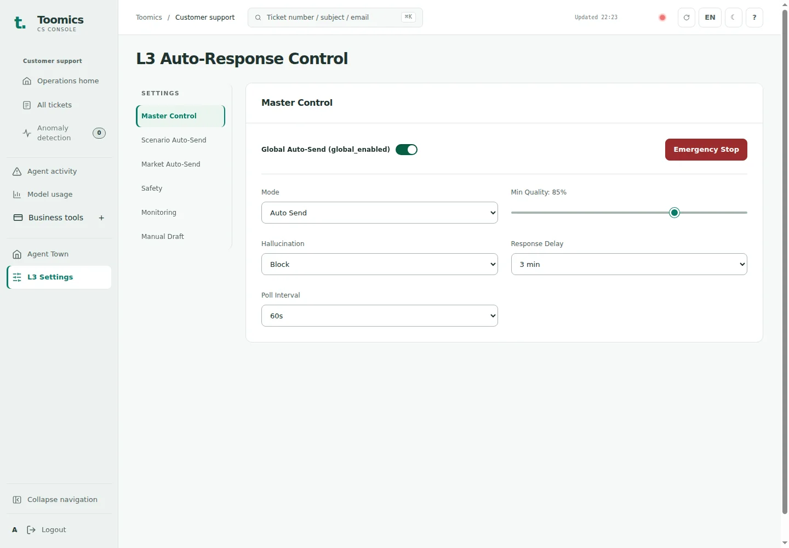Open the Market Auto-Send settings tab

click(x=180, y=164)
